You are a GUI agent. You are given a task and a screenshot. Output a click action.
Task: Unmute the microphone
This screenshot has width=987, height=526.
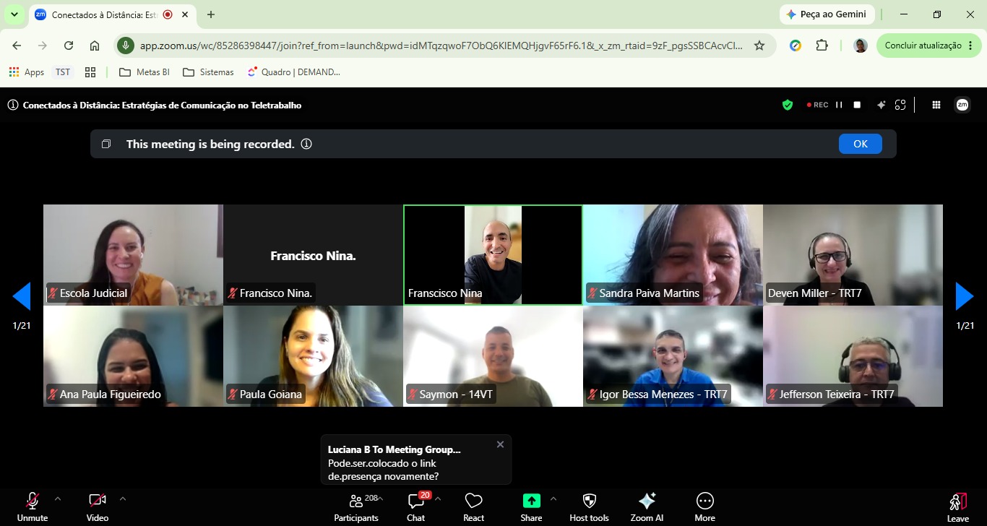(33, 507)
